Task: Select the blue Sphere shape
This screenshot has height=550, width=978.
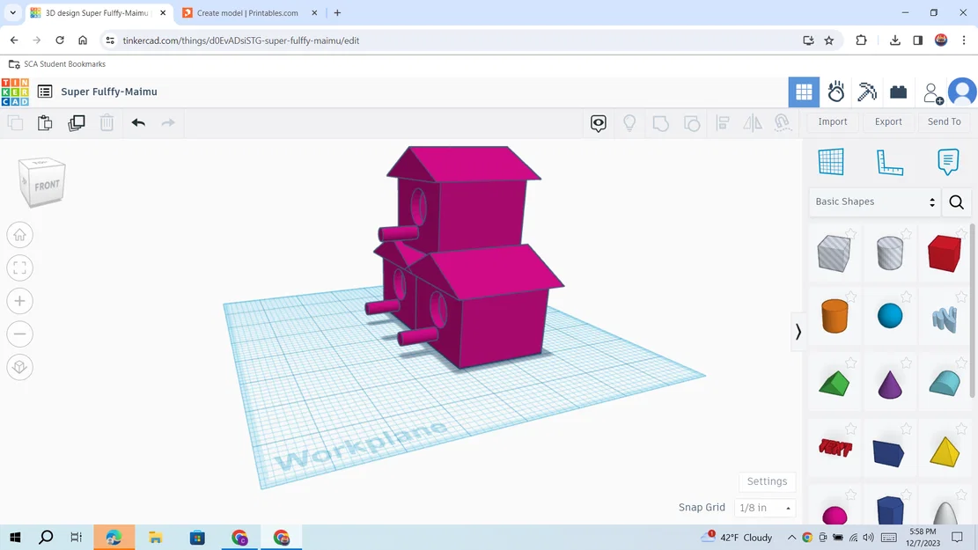Action: click(890, 316)
